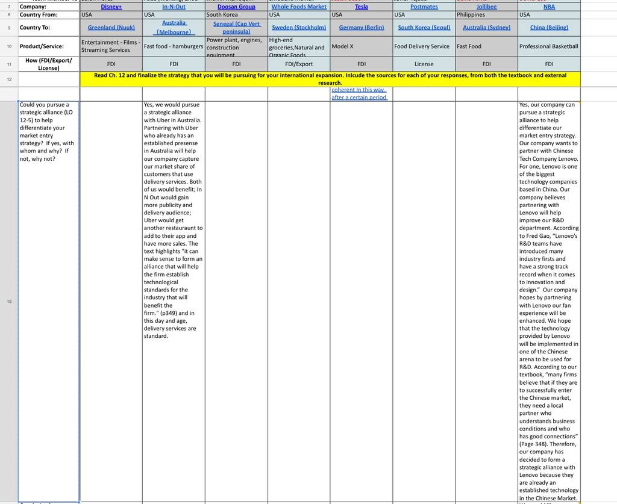Select the 'Food Delivery Service' cell
The image size is (617, 504).
pos(424,46)
